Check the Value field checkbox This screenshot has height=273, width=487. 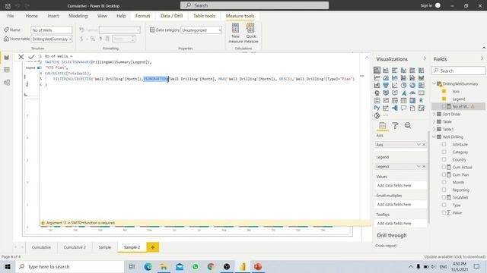pyautogui.click(x=444, y=212)
